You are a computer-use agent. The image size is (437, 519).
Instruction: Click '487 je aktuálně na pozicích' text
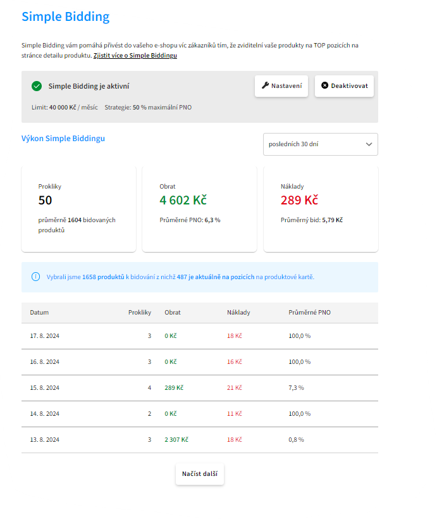[x=216, y=277]
